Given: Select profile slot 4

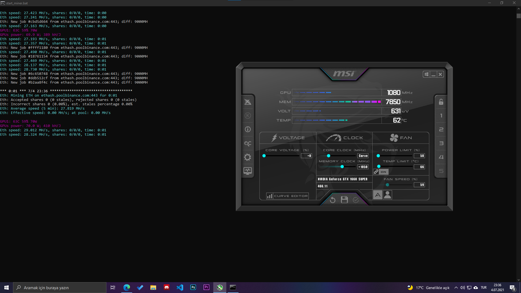Looking at the screenshot, I should 441,157.
